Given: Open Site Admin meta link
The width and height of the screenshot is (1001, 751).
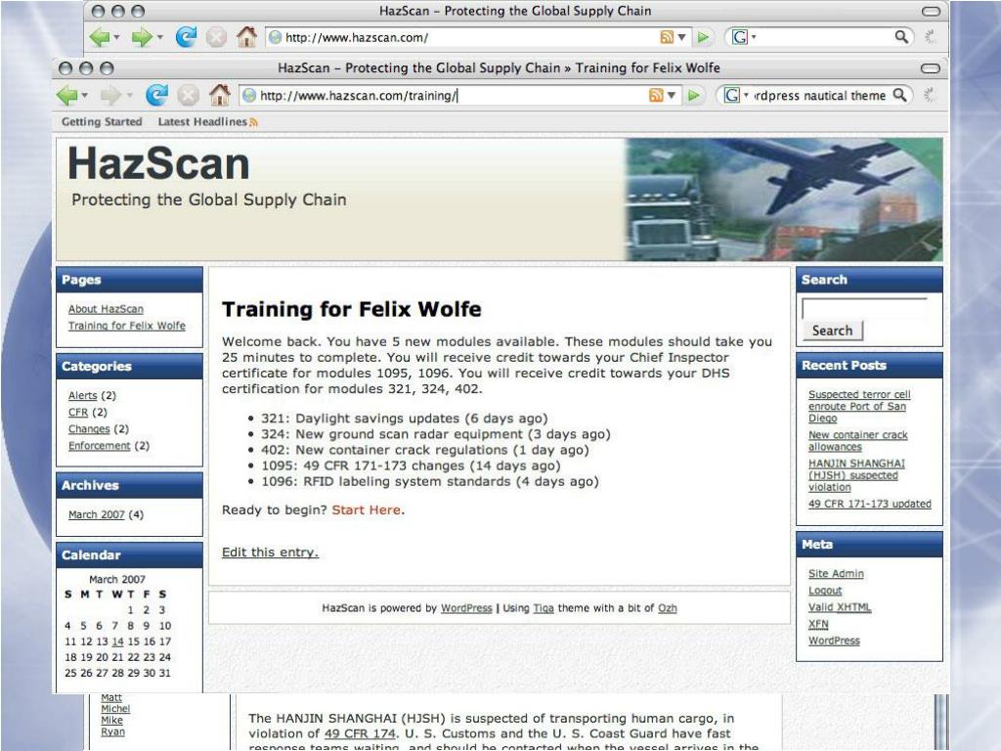Looking at the screenshot, I should 836,573.
